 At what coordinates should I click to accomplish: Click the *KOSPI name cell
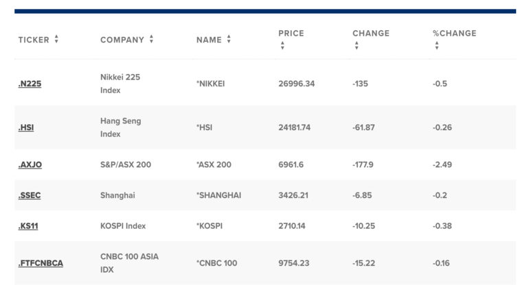tap(211, 226)
